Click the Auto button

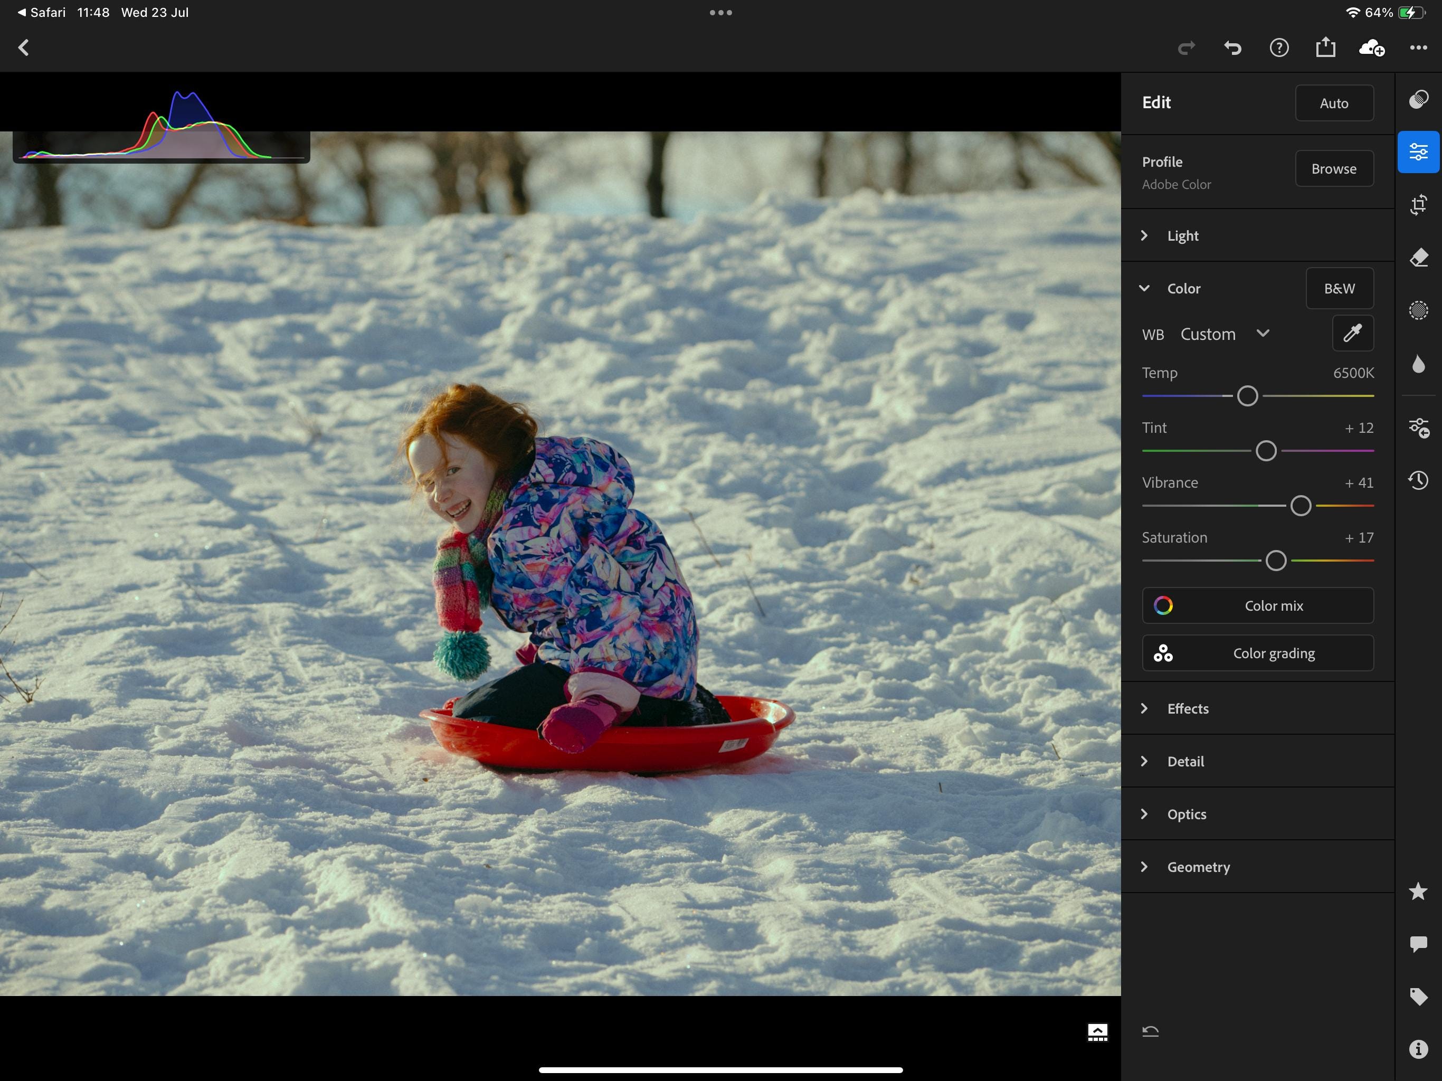click(1334, 103)
